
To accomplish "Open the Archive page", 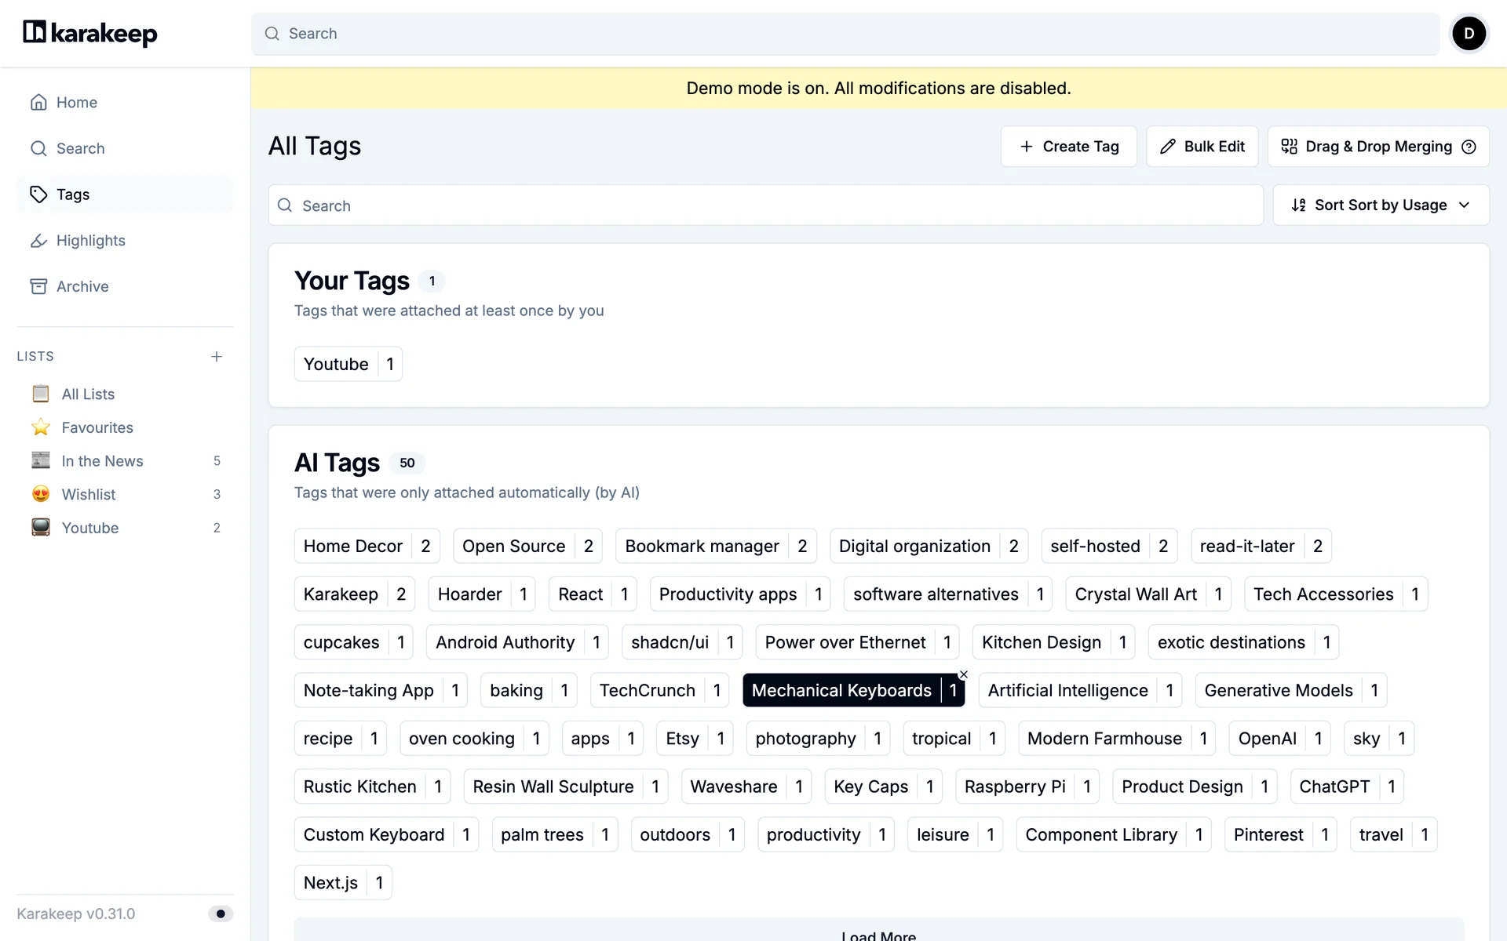I will pyautogui.click(x=125, y=287).
